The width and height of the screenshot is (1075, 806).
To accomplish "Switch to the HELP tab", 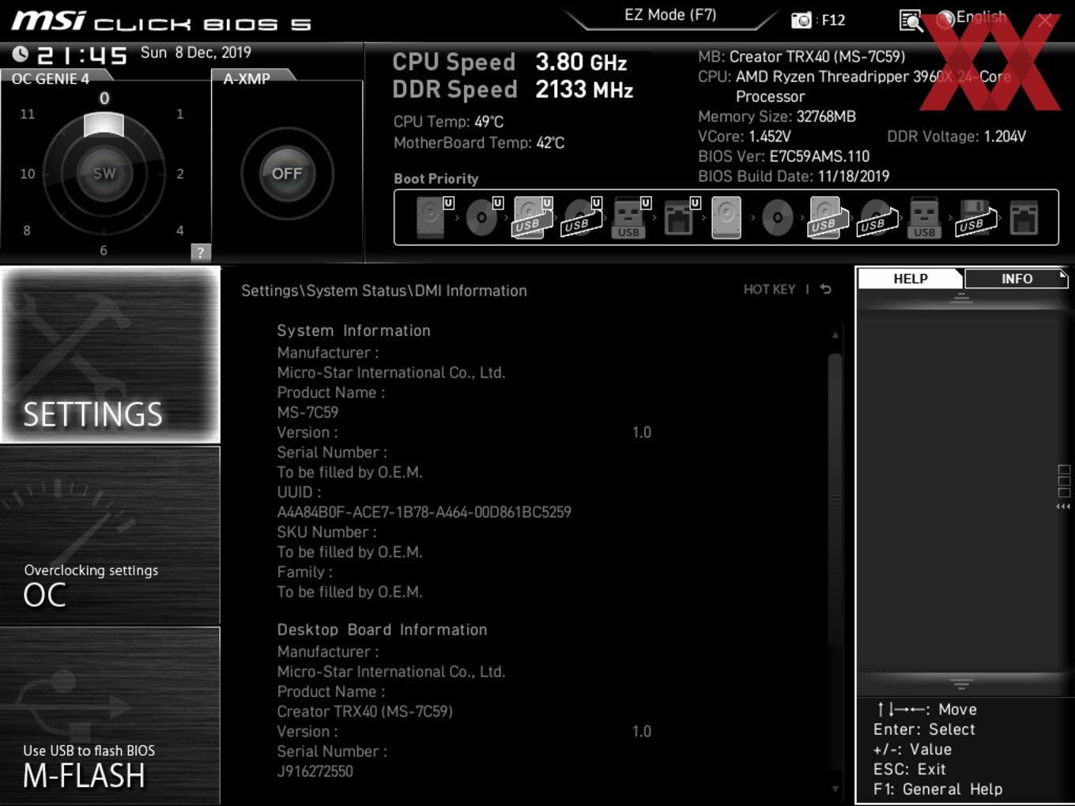I will (x=911, y=278).
